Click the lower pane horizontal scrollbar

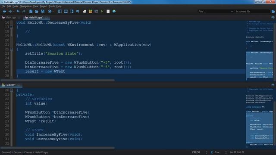[57, 148]
